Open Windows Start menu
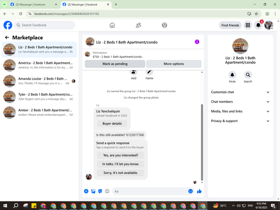The image size is (280, 210). (5, 206)
